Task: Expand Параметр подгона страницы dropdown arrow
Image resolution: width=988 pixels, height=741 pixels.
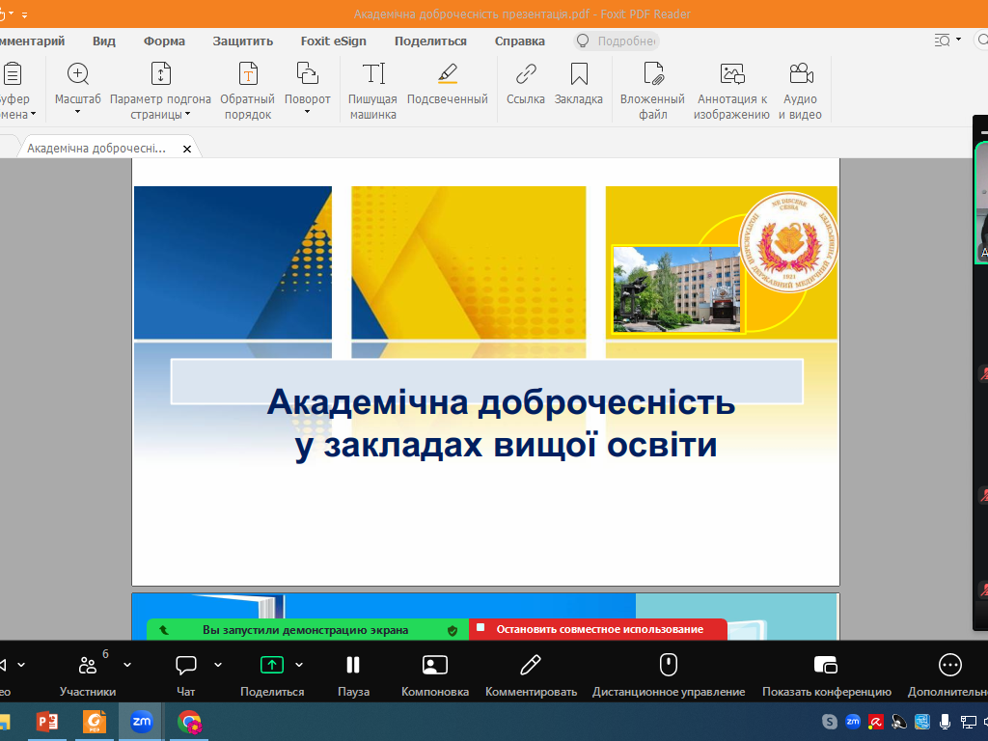Action: [x=188, y=115]
